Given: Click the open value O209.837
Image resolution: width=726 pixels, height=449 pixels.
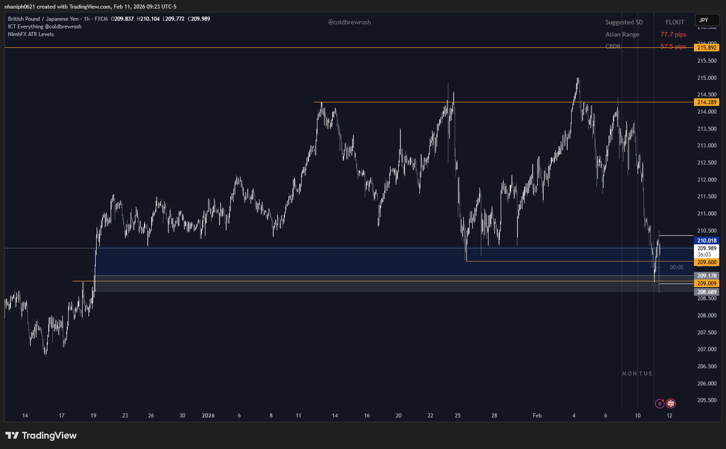Looking at the screenshot, I should click(122, 19).
